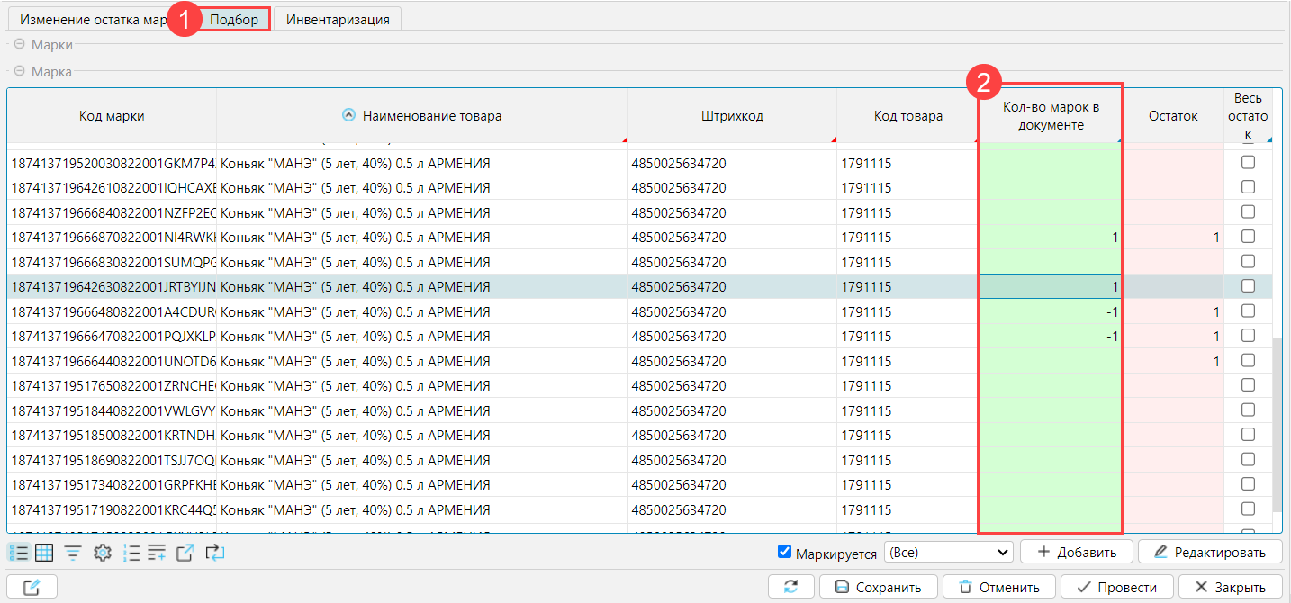This screenshot has height=603, width=1291.
Task: Collapse the Марка section expander
Action: (x=19, y=71)
